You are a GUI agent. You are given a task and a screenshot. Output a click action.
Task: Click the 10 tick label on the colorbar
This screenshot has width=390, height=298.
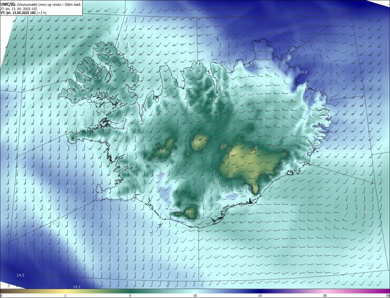(195, 296)
